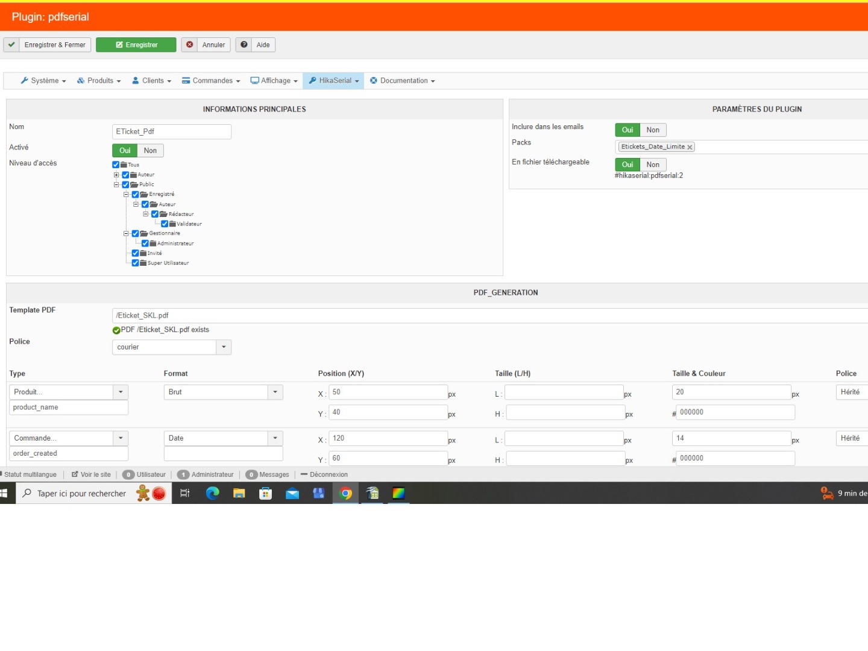This screenshot has height=651, width=868.
Task: Uncheck the Public access level checkbox
Action: (x=125, y=185)
